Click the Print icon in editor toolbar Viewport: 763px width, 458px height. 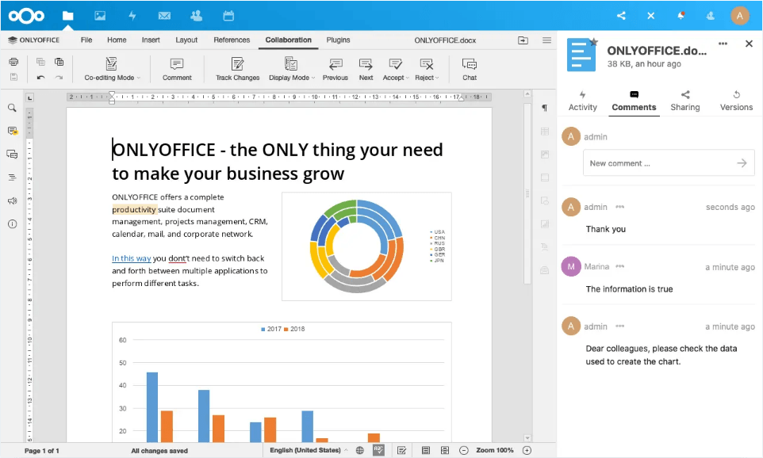click(x=13, y=62)
